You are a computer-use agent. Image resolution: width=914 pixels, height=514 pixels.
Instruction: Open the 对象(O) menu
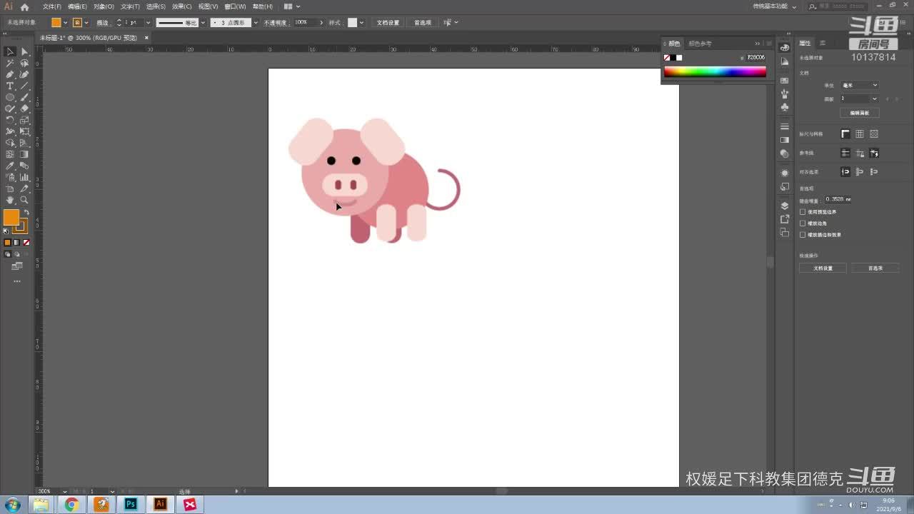[104, 6]
